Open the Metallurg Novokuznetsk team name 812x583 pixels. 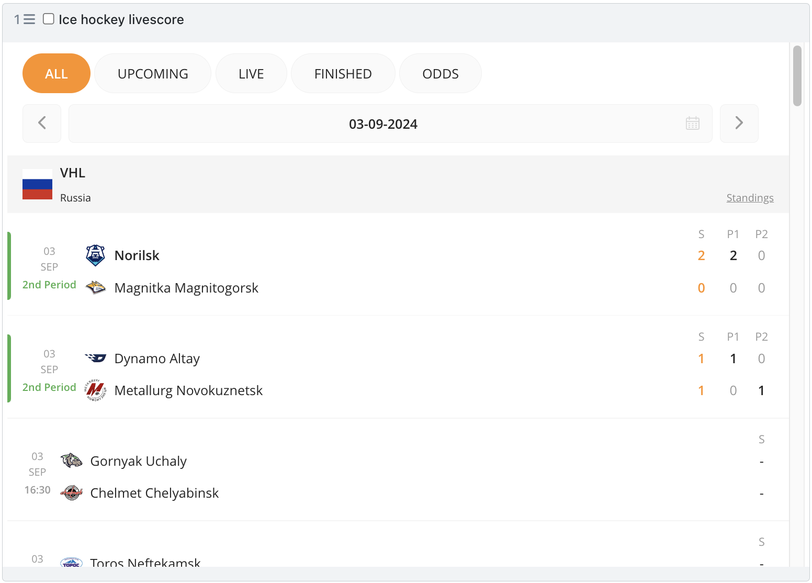click(188, 390)
